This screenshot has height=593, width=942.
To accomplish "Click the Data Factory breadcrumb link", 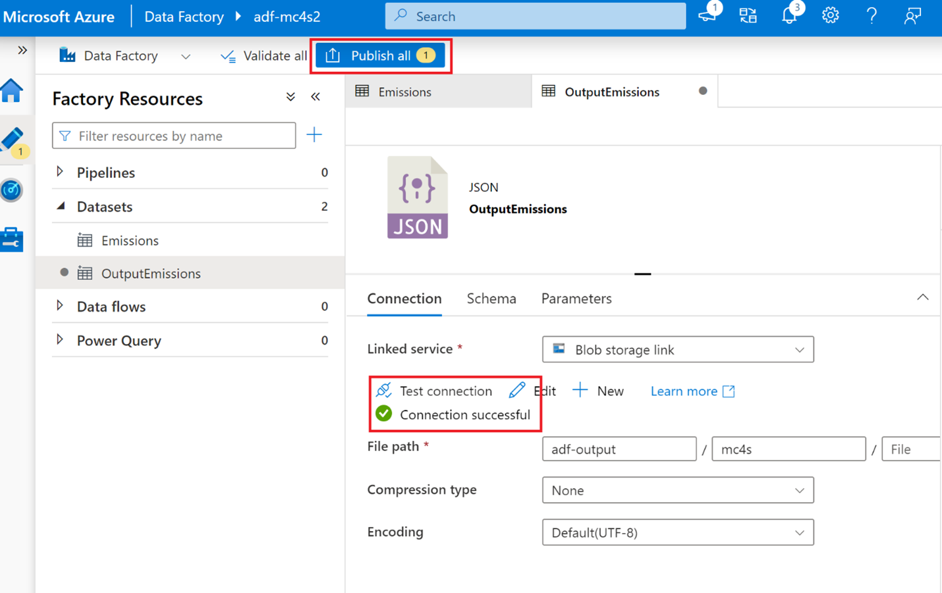I will click(x=184, y=16).
